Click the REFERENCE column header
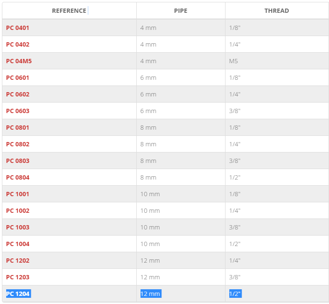The height and width of the screenshot is (304, 329). (69, 11)
